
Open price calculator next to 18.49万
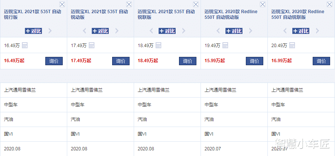coord(159,45)
